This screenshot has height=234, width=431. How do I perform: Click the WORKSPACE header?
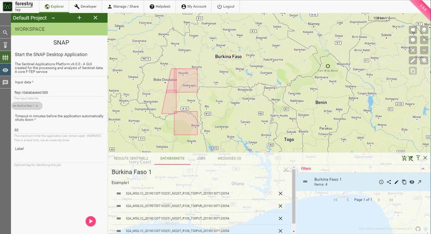click(x=59, y=29)
